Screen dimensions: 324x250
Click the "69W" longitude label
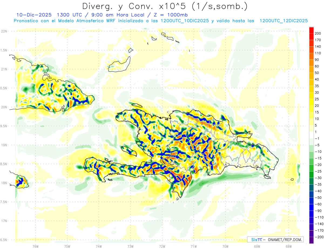[x=257, y=246]
